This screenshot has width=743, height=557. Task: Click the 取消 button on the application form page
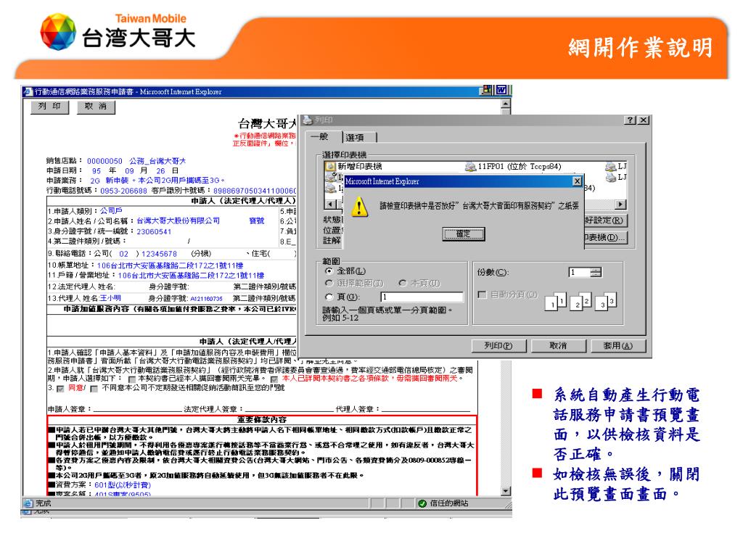[97, 107]
